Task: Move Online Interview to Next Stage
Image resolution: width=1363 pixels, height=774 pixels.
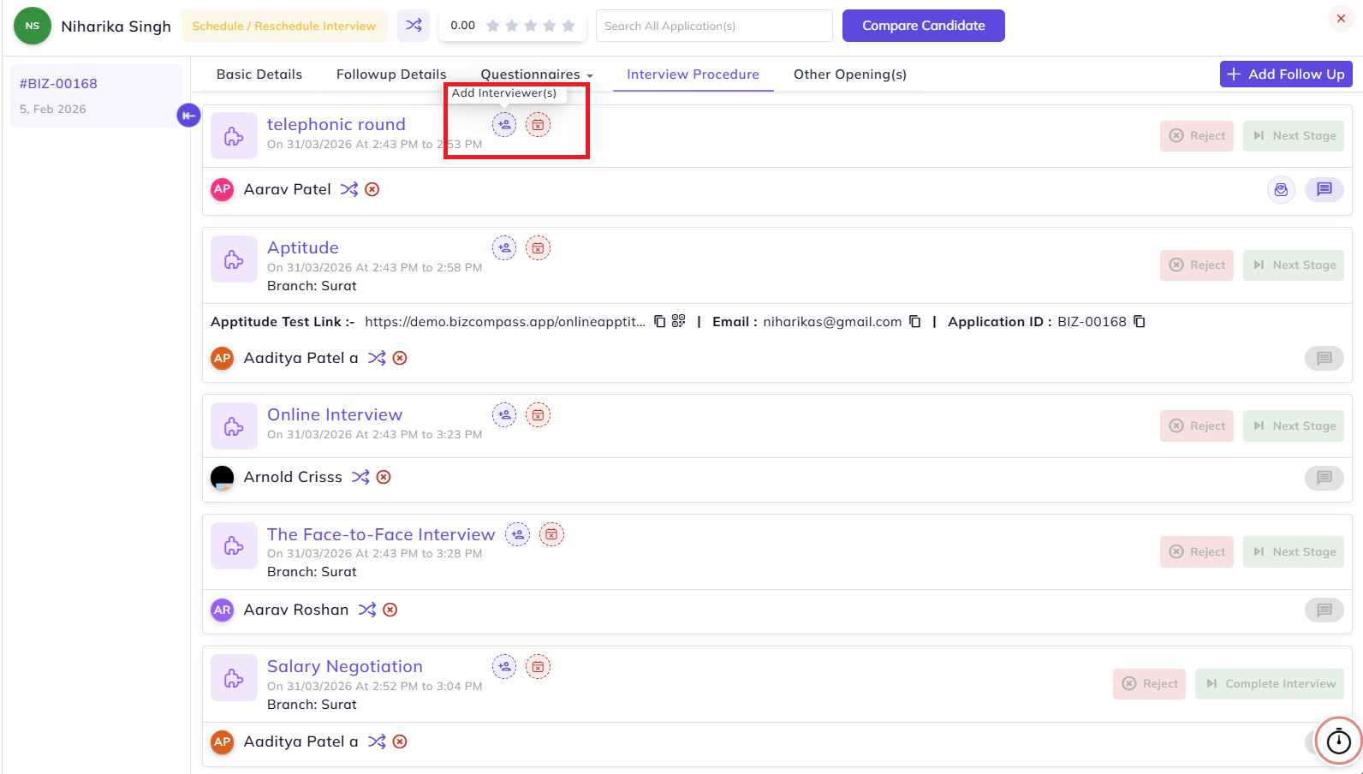Action: click(1294, 426)
